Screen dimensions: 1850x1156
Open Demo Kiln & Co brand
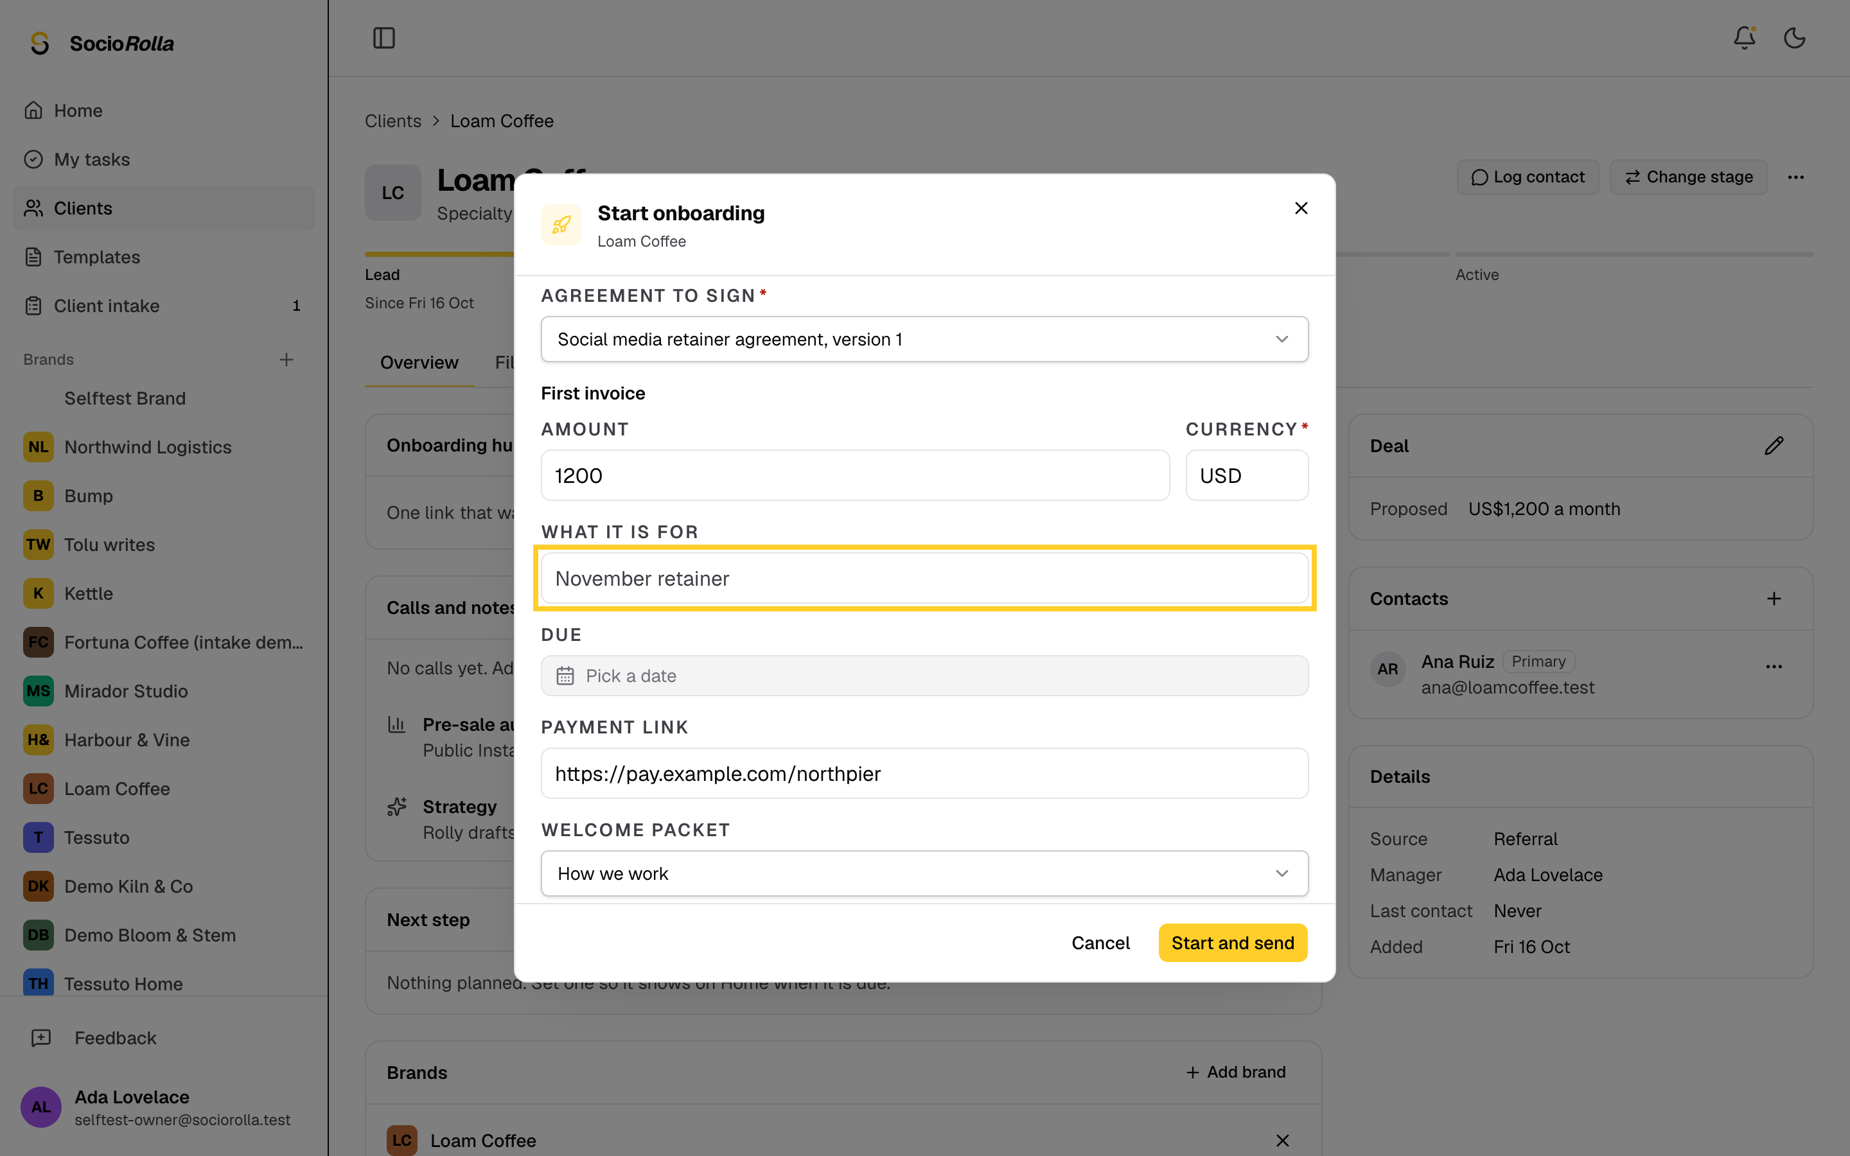pyautogui.click(x=164, y=886)
